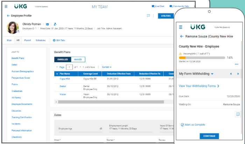The height and width of the screenshot is (144, 245).
Task: Open the hamburger menu on phone screen
Action: [x=181, y=27]
